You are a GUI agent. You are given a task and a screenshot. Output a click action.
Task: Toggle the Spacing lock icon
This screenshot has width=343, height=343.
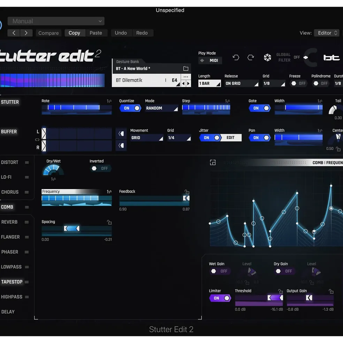click(x=109, y=222)
